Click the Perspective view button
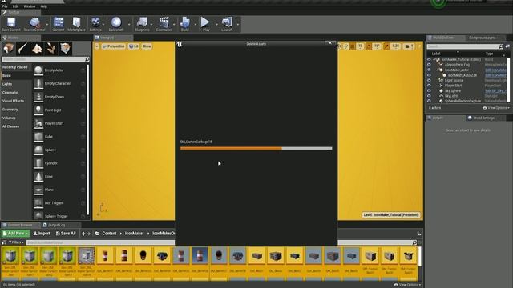 point(114,46)
